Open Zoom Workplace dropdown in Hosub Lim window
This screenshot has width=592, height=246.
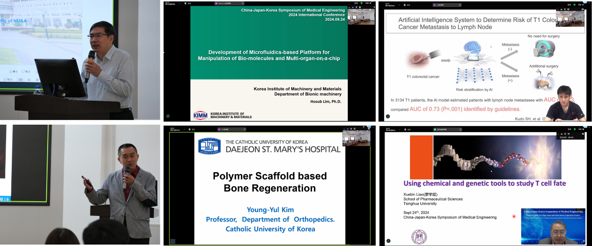click(x=179, y=4)
